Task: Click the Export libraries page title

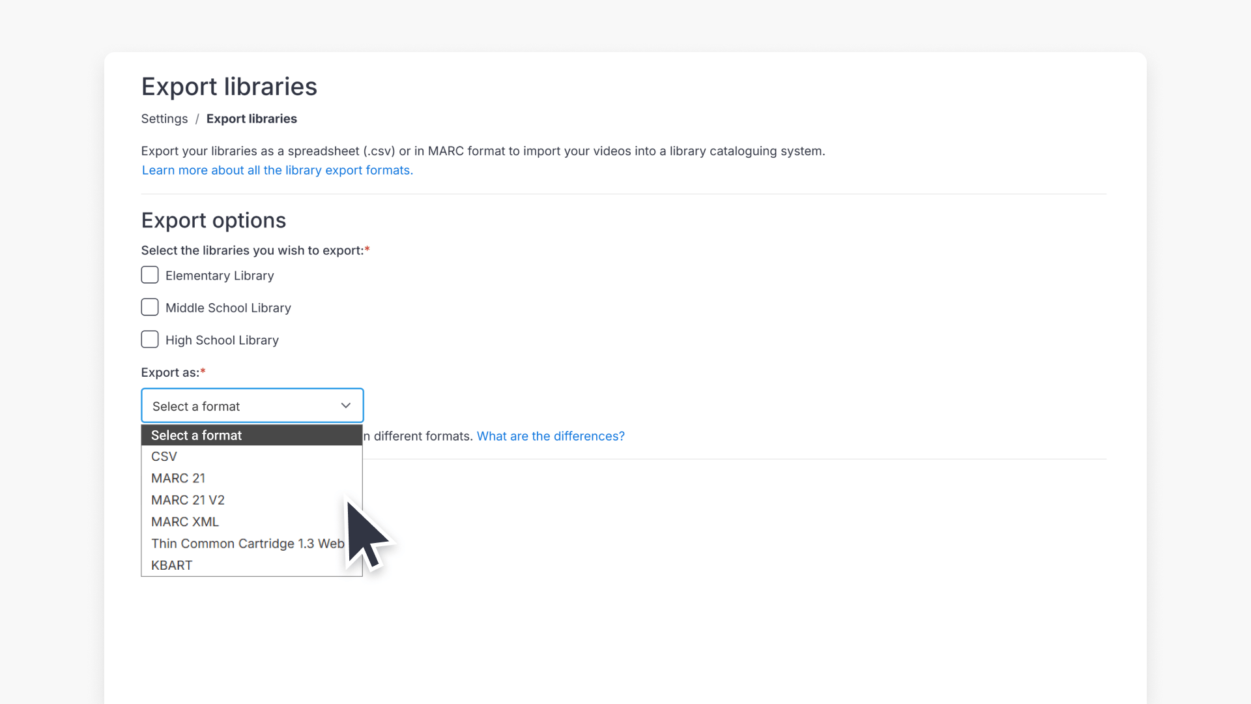Action: [x=229, y=85]
